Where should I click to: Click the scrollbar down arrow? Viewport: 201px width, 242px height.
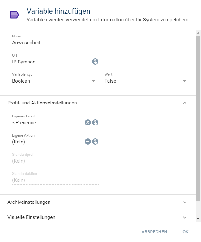point(198,219)
